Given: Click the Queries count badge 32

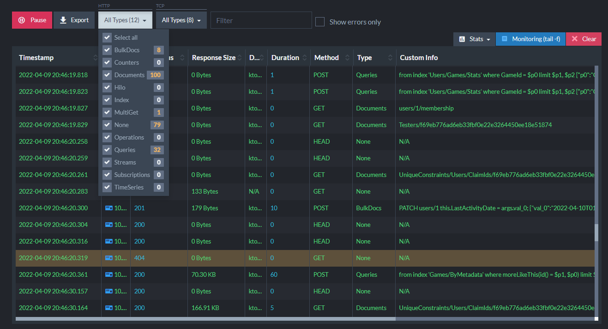Looking at the screenshot, I should (x=157, y=150).
